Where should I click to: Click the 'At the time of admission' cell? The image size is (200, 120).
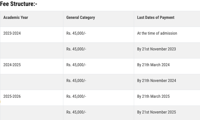(x=157, y=33)
